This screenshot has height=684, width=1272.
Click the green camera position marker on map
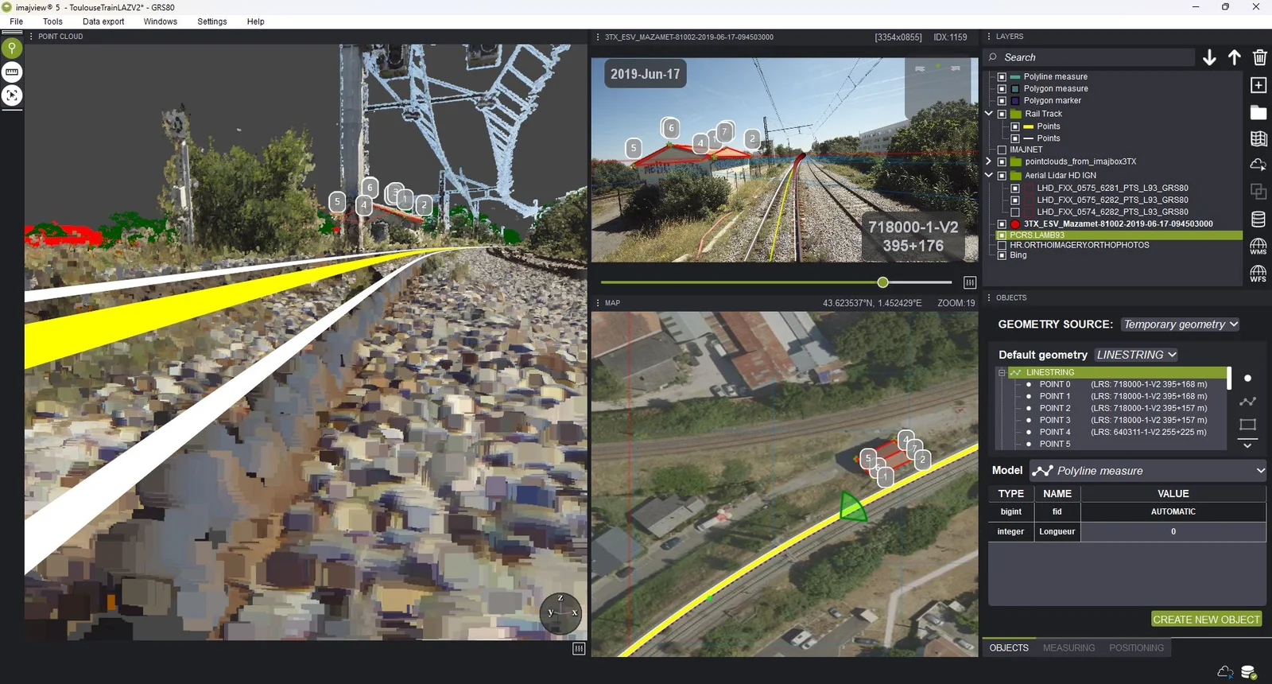(853, 507)
